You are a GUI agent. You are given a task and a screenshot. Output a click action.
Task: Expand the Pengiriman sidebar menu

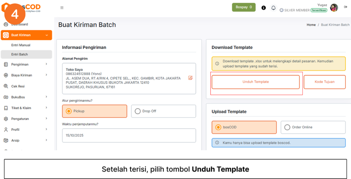coord(46,64)
